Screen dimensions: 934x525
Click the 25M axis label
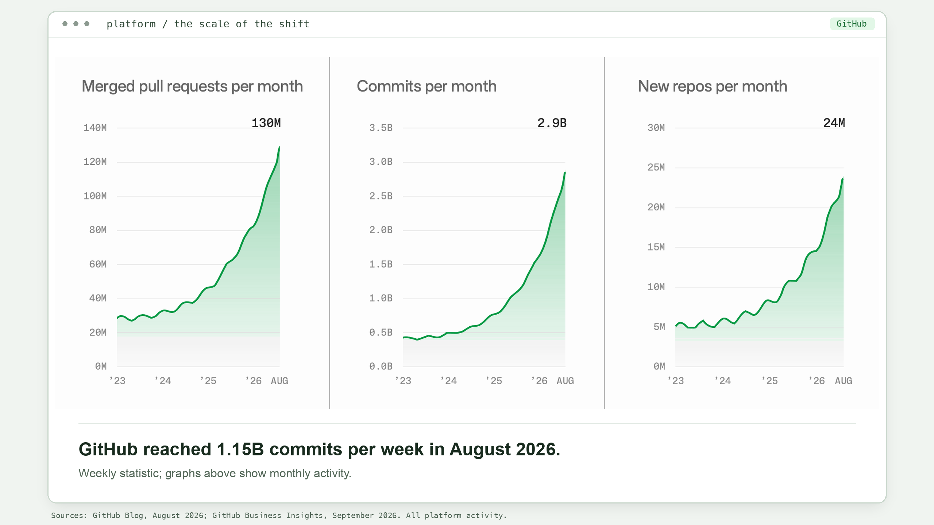656,168
